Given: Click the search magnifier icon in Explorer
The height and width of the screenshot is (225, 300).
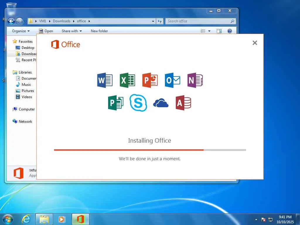Looking at the screenshot, I should point(232,21).
